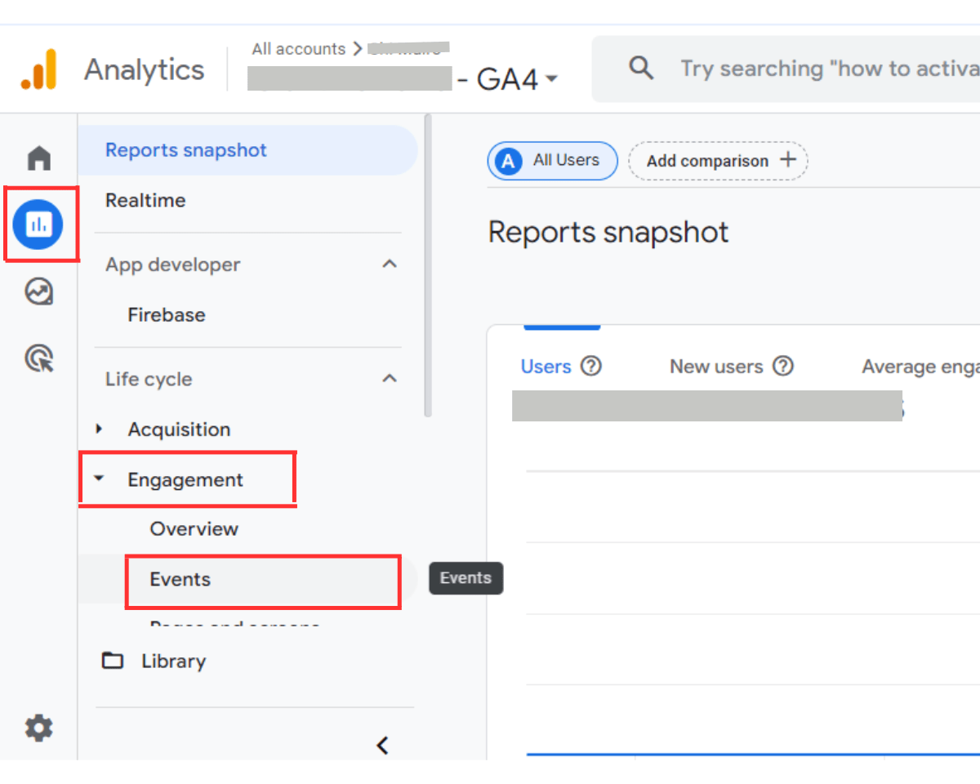Click the Engagement tree label

(x=185, y=479)
